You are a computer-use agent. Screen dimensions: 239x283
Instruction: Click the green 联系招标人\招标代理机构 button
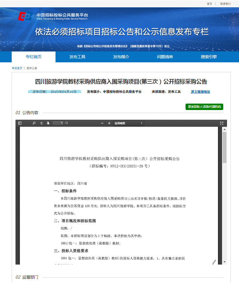click(205, 107)
